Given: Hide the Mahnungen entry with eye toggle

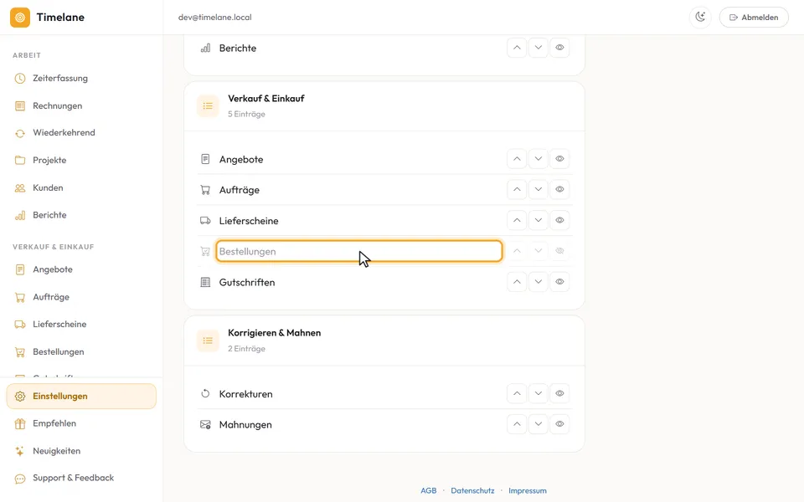Looking at the screenshot, I should point(559,424).
